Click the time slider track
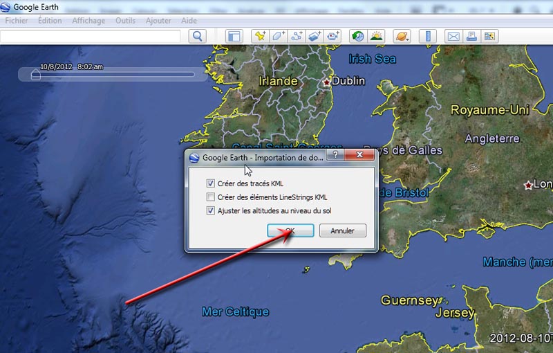The height and width of the screenshot is (353, 553). pyautogui.click(x=113, y=75)
